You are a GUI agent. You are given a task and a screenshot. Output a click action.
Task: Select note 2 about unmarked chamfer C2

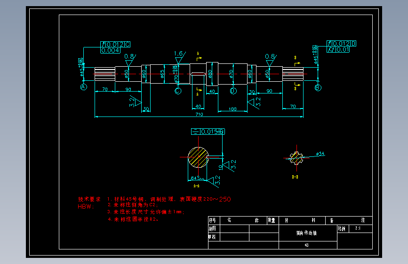point(133,205)
